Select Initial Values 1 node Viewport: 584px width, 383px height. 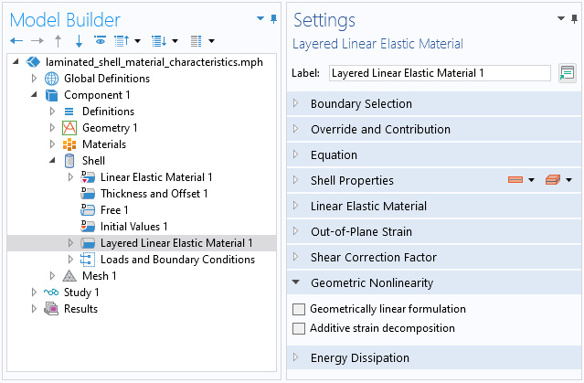(x=133, y=227)
